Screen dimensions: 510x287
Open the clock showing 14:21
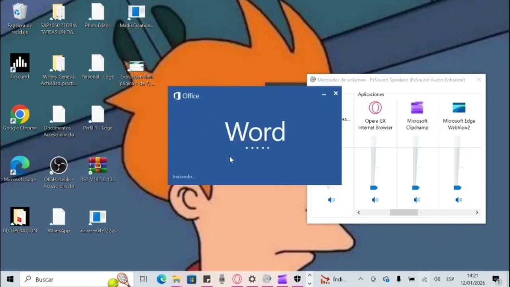tap(472, 279)
